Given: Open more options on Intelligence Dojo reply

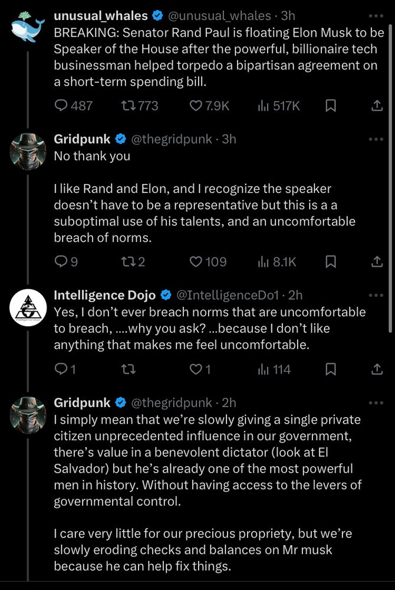Looking at the screenshot, I should click(376, 296).
